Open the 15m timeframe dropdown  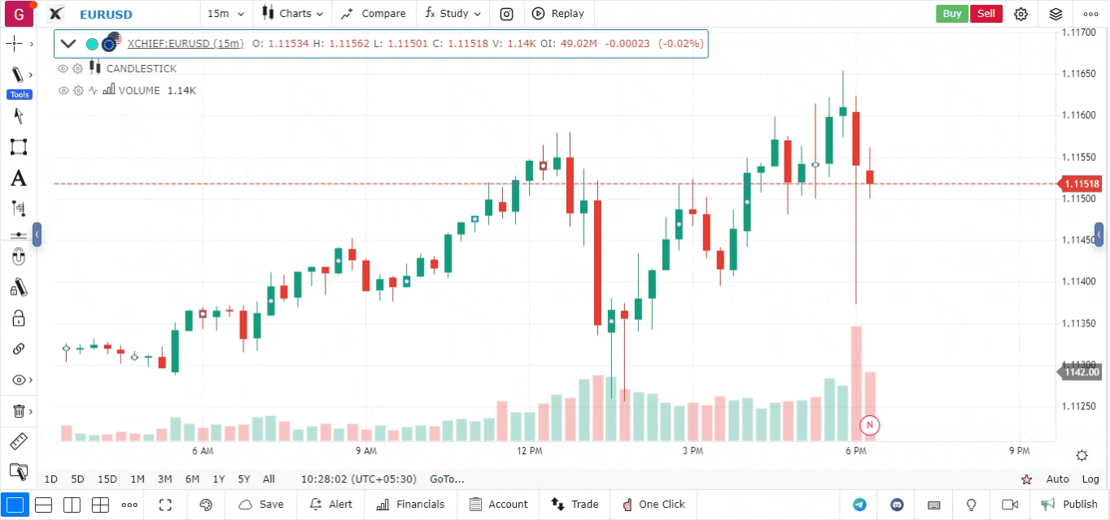click(x=222, y=14)
